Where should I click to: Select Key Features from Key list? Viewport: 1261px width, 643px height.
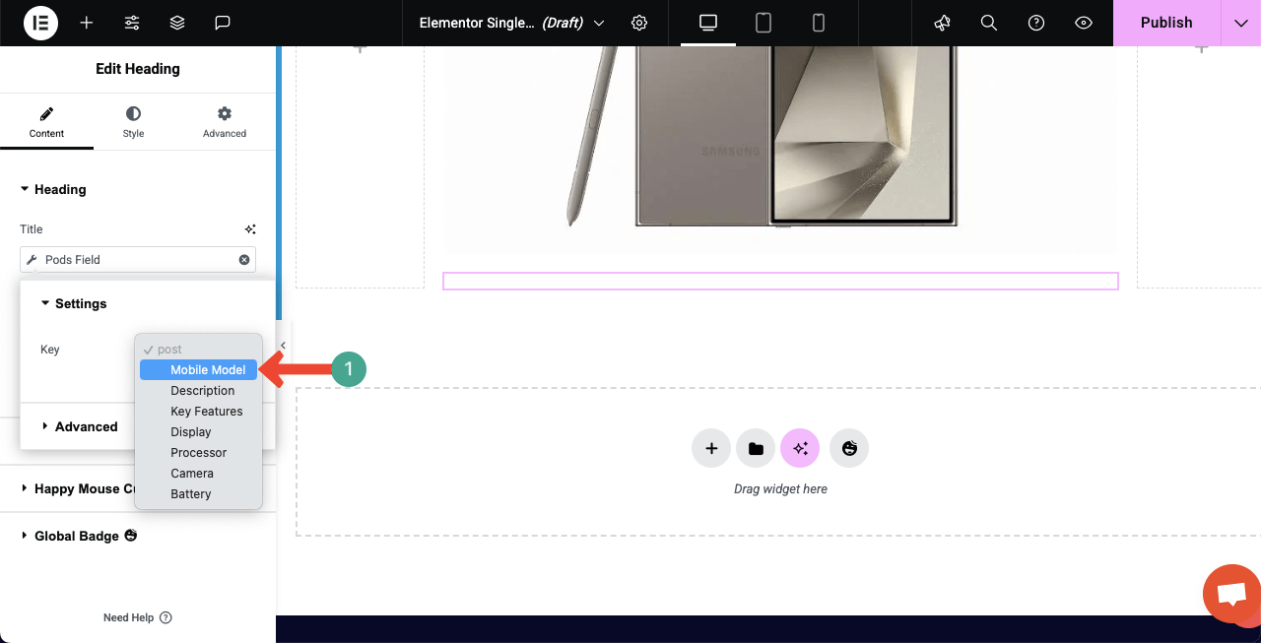coord(198,412)
